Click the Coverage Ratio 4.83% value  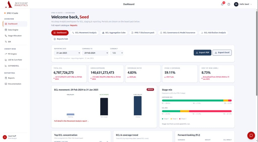pyautogui.click(x=132, y=73)
